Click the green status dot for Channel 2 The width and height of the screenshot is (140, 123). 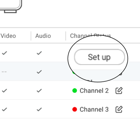(x=75, y=91)
